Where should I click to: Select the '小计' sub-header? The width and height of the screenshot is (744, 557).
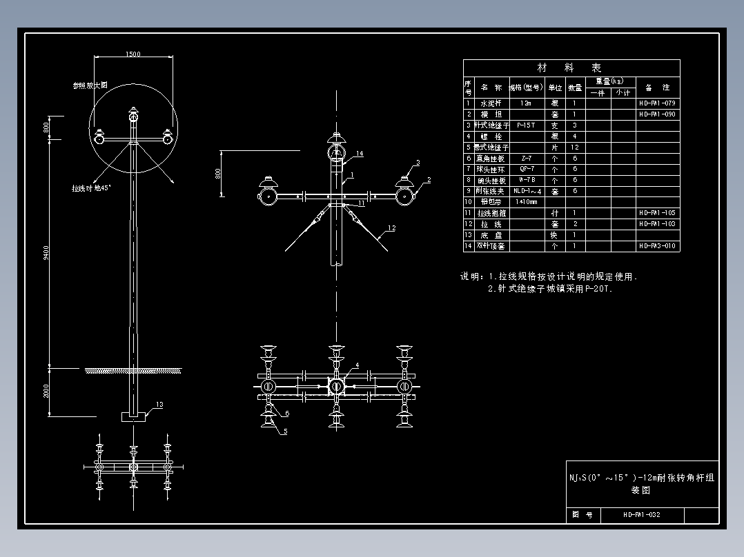pyautogui.click(x=623, y=93)
